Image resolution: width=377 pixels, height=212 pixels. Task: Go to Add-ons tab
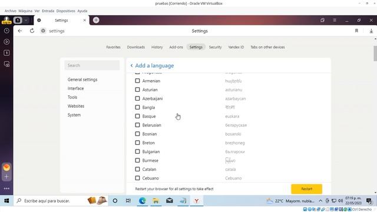coord(176,47)
